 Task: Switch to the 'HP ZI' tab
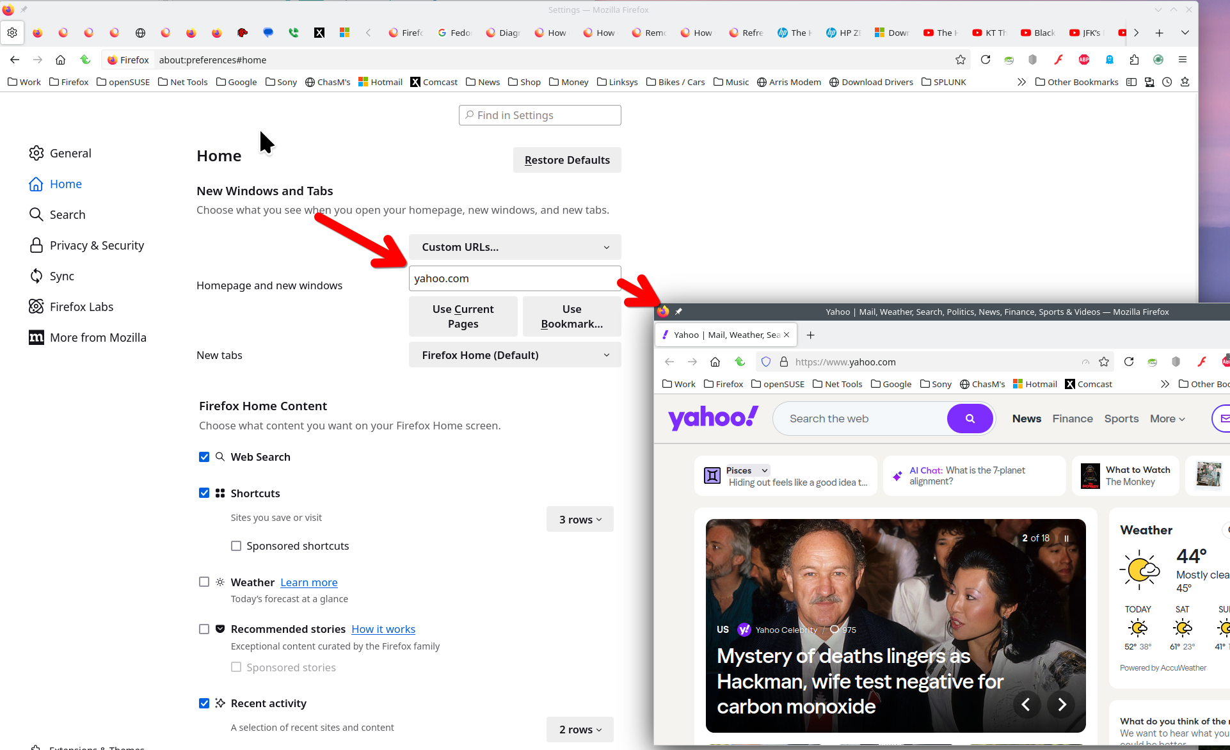pos(843,33)
